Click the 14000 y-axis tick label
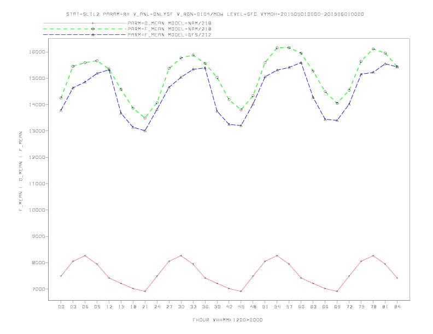The width and height of the screenshot is (433, 334). pyautogui.click(x=37, y=105)
